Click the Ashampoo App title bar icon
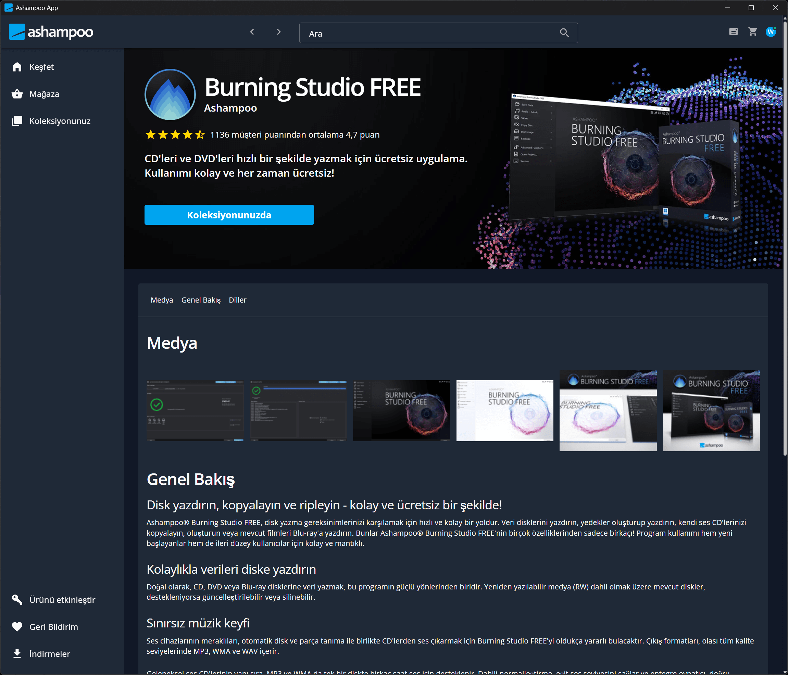Viewport: 788px width, 675px height. click(8, 8)
